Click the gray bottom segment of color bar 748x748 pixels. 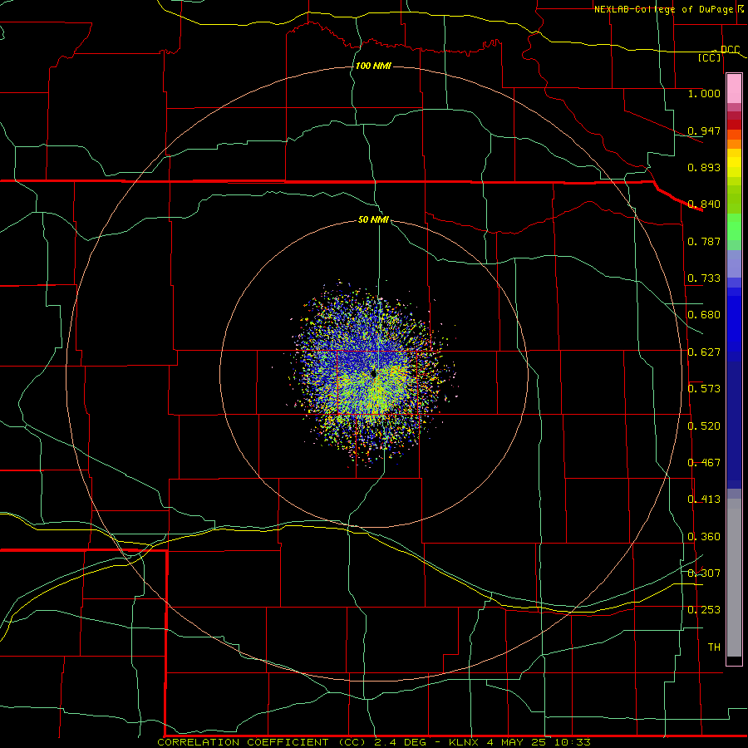pos(734,578)
